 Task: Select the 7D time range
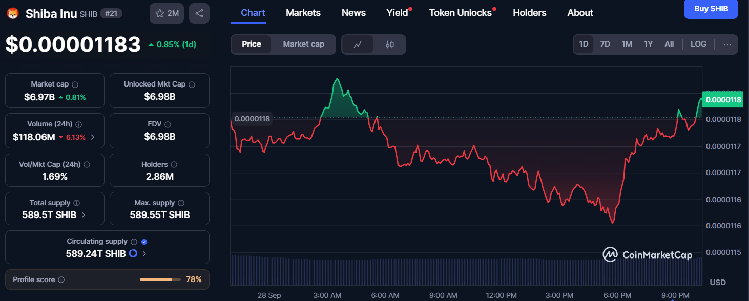tap(605, 44)
